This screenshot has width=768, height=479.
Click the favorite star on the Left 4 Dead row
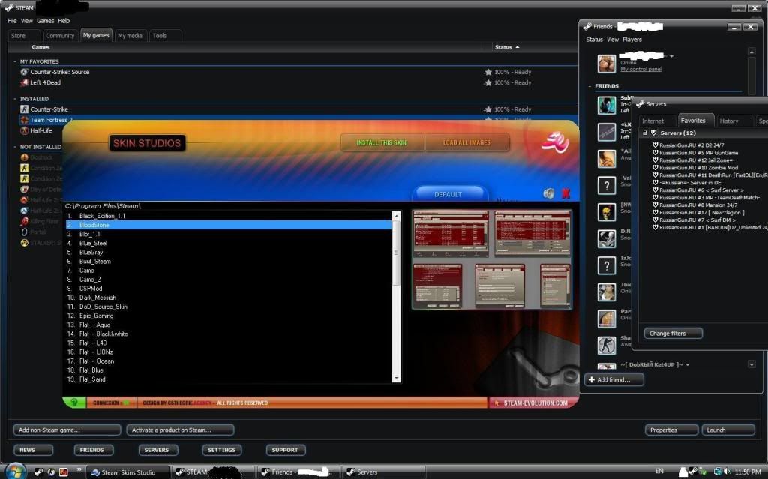(487, 82)
